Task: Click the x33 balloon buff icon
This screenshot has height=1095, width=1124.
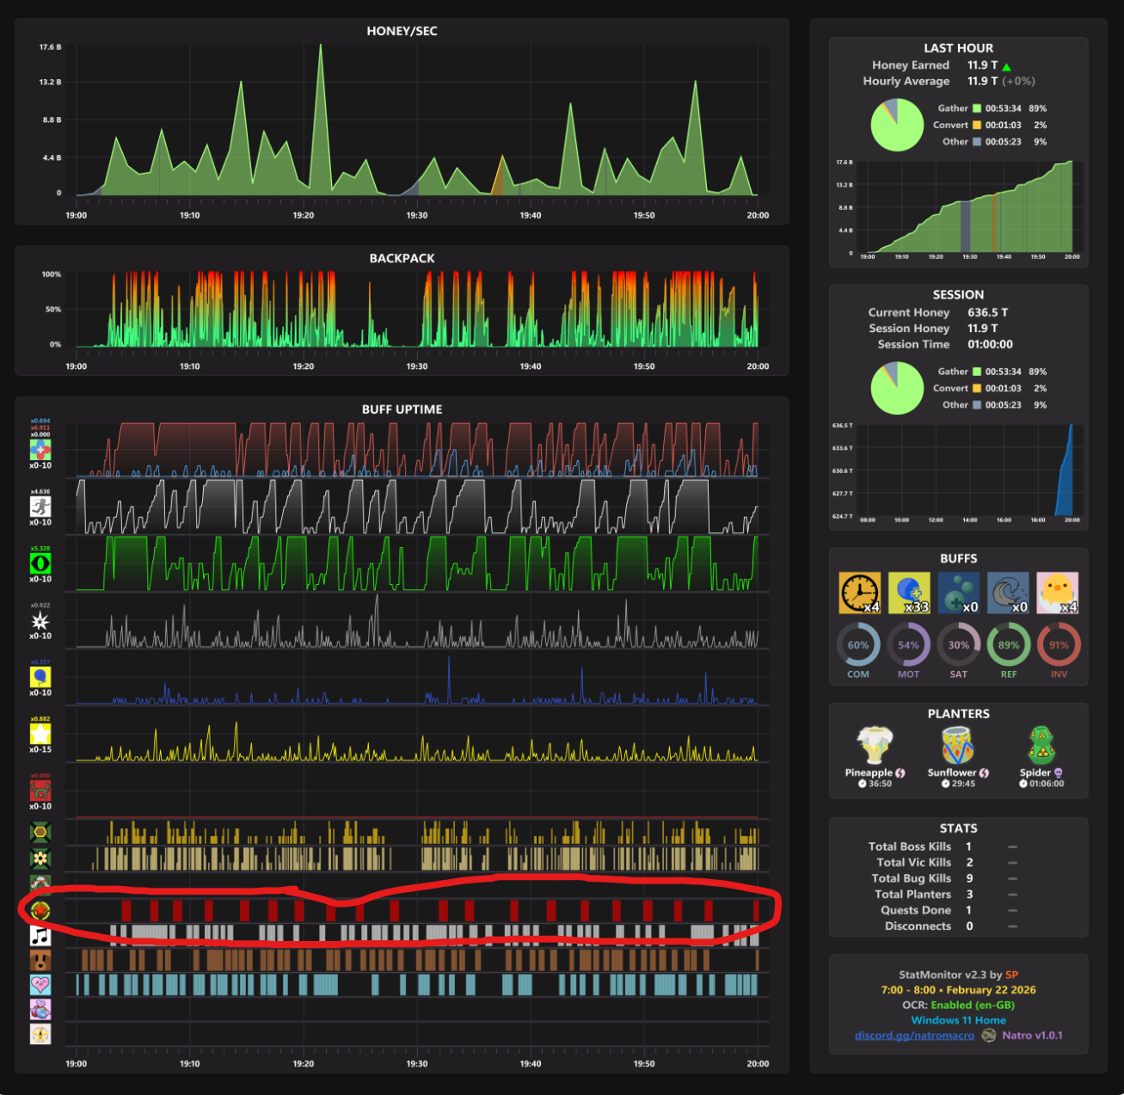Action: pos(908,593)
